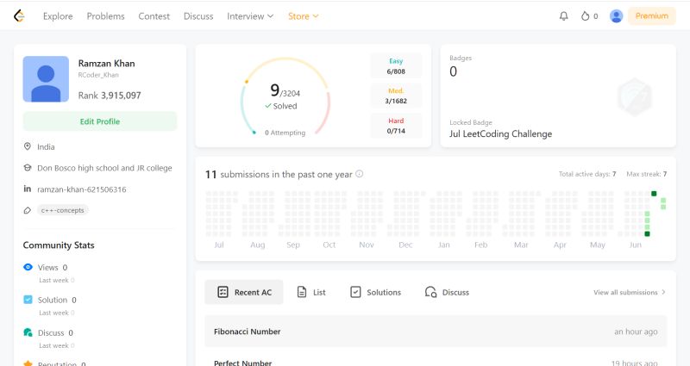Click the Premium button
The height and width of the screenshot is (366, 690).
[x=652, y=16]
